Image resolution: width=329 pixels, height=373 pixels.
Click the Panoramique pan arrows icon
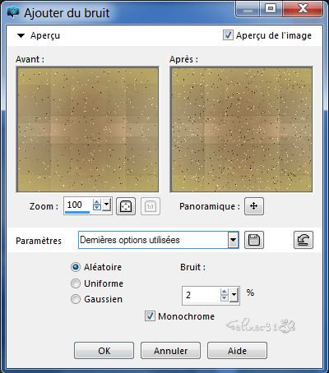pos(254,206)
